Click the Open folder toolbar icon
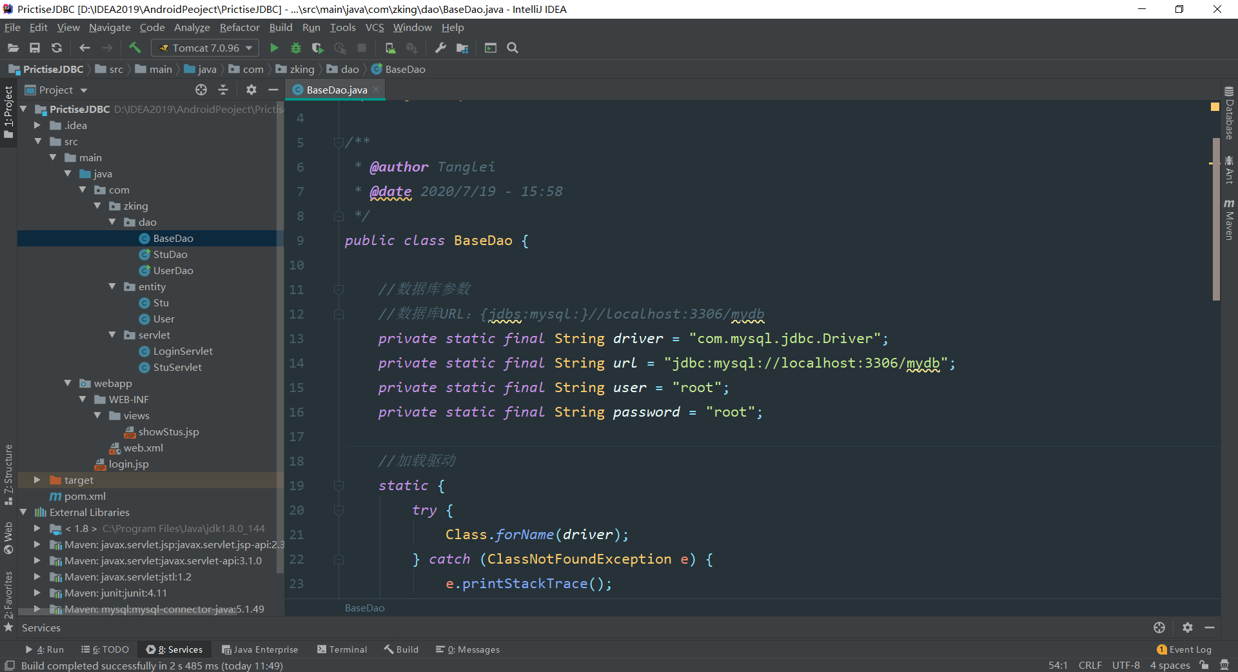 [13, 48]
